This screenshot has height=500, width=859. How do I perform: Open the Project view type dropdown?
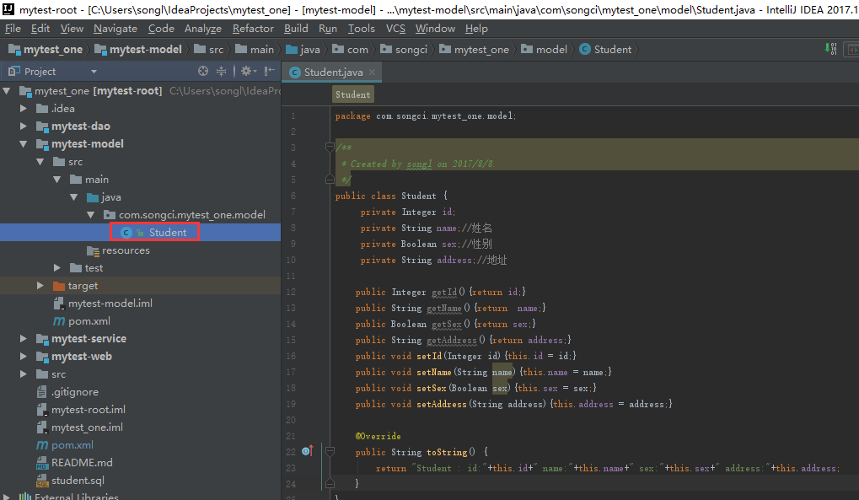pyautogui.click(x=94, y=72)
